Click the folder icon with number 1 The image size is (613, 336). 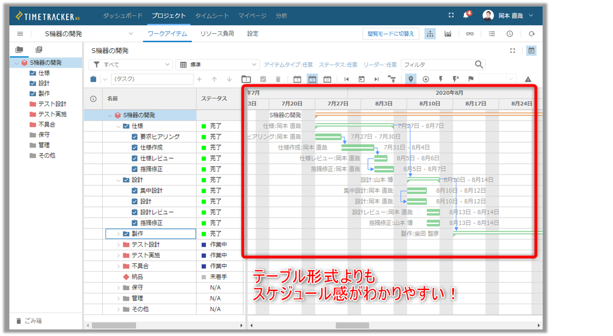(x=247, y=79)
